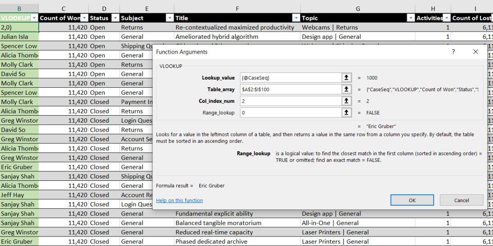Click inside the Table_array input field
The height and width of the screenshot is (246, 493).
[290, 89]
